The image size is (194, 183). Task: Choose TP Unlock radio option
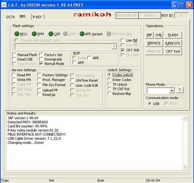click(109, 85)
